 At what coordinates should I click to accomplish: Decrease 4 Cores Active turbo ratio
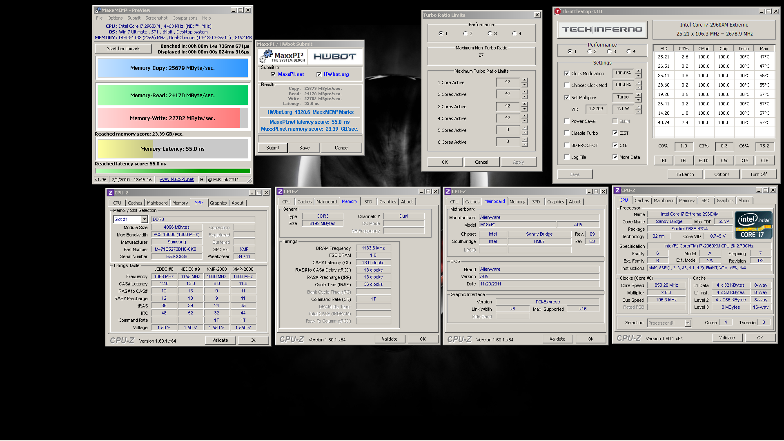[525, 121]
